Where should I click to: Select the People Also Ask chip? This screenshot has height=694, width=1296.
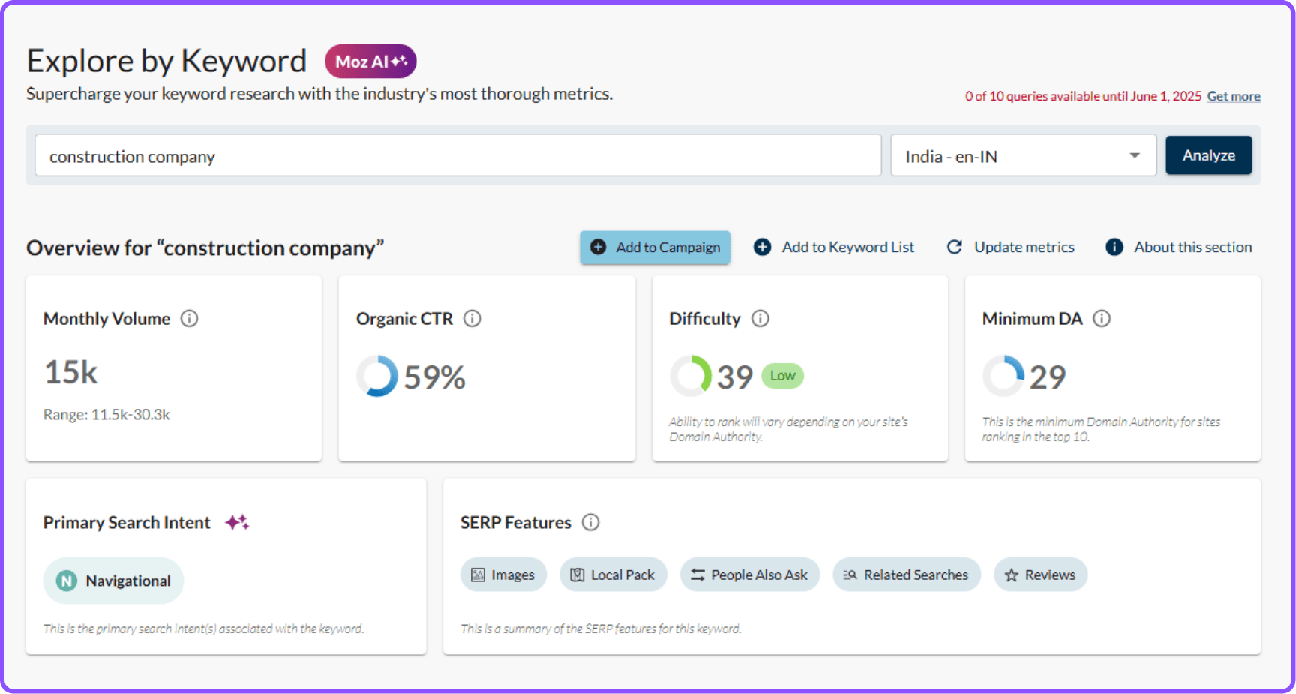point(750,575)
